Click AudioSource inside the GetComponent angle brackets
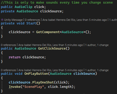Screen dimensions: 117x94 [72, 32]
